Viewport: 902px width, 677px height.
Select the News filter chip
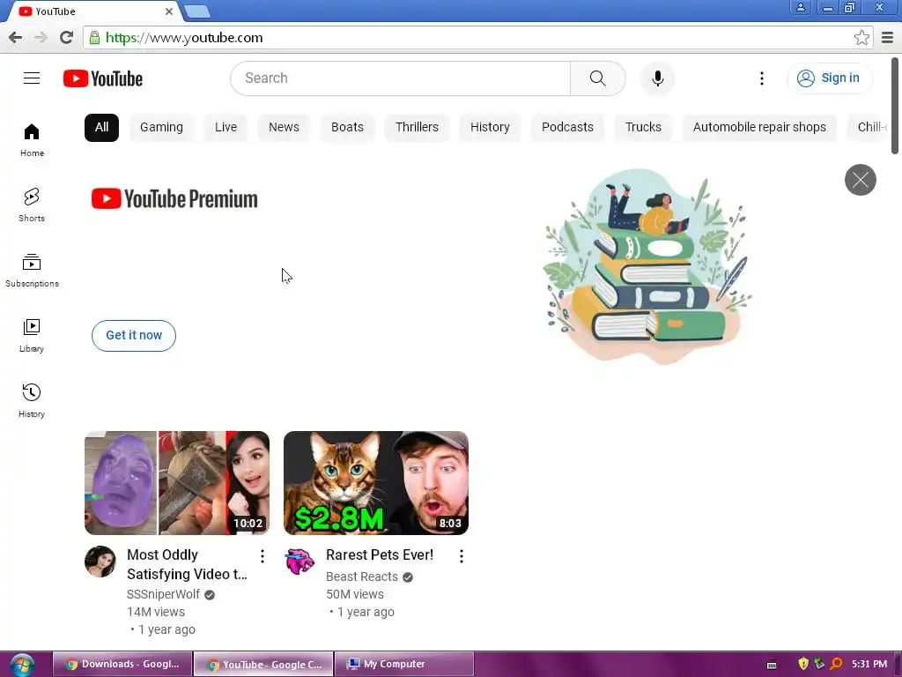pos(285,127)
